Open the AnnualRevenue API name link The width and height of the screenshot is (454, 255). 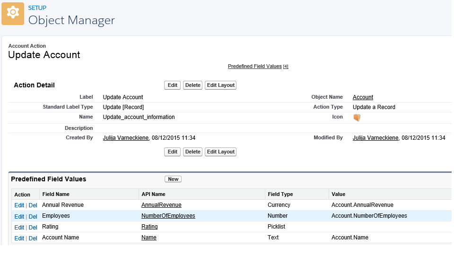click(161, 205)
